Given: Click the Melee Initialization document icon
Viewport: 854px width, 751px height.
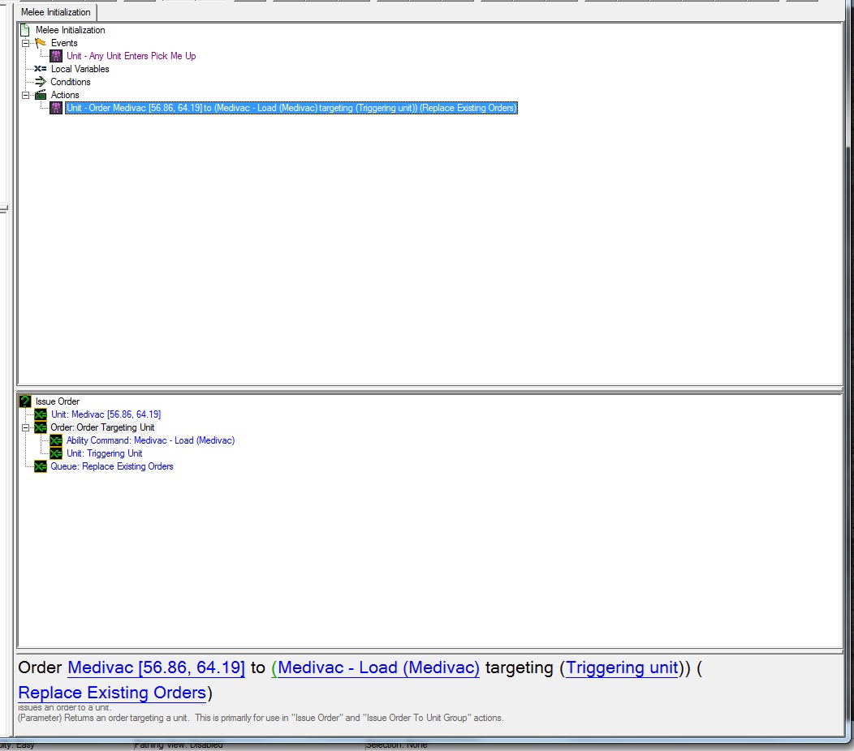Looking at the screenshot, I should pos(25,30).
